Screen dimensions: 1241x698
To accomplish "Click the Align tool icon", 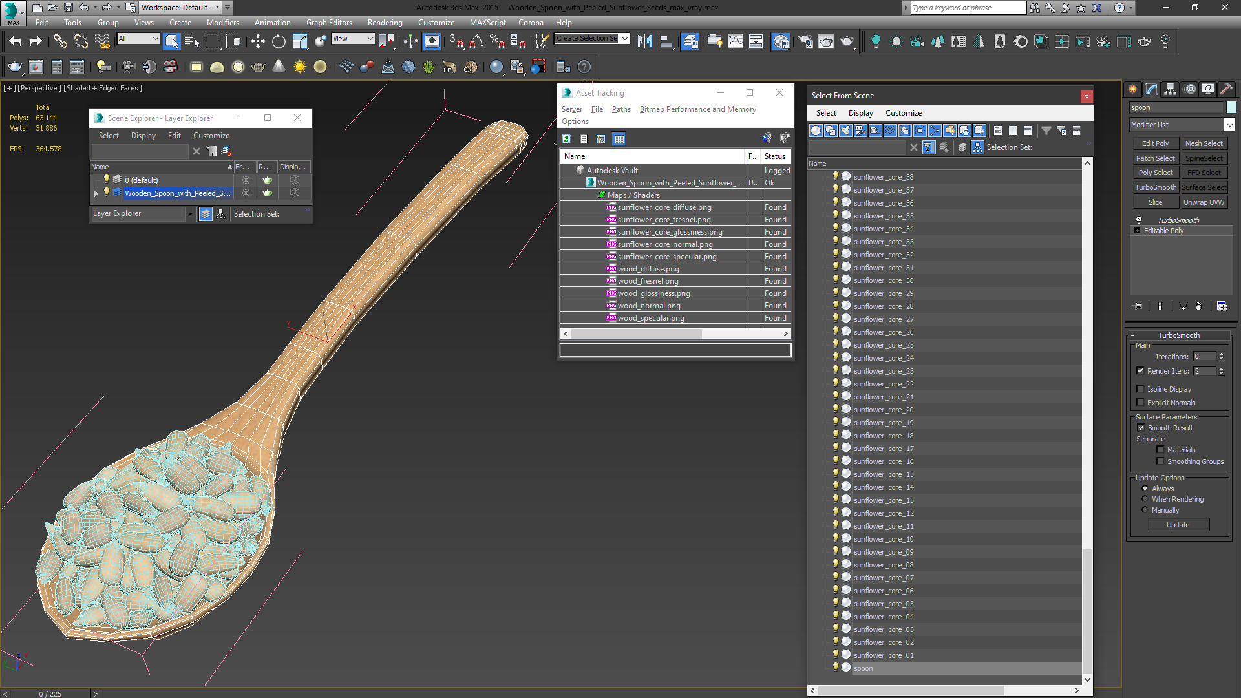I will [x=666, y=41].
